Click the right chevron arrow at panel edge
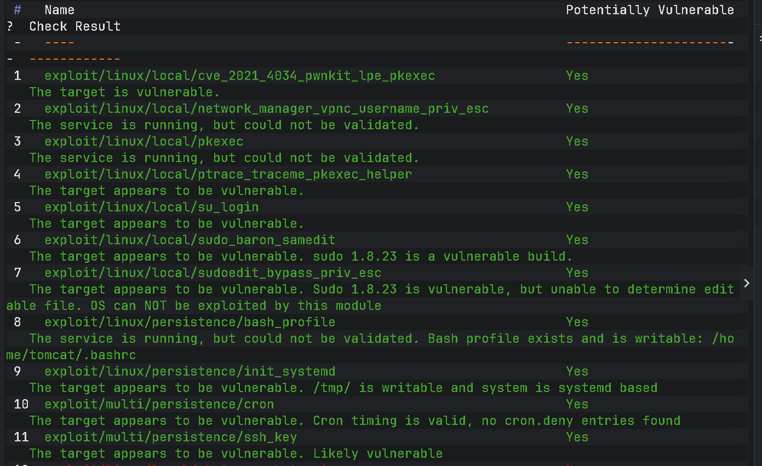 pyautogui.click(x=746, y=283)
